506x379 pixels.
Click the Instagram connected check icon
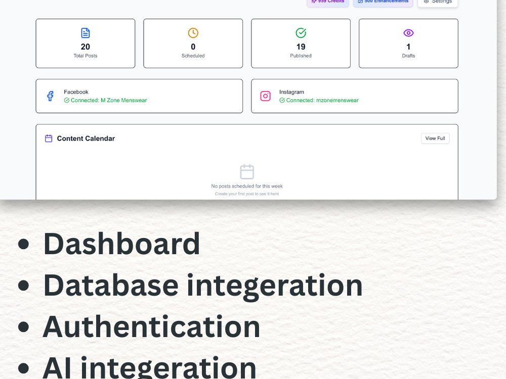(x=282, y=100)
